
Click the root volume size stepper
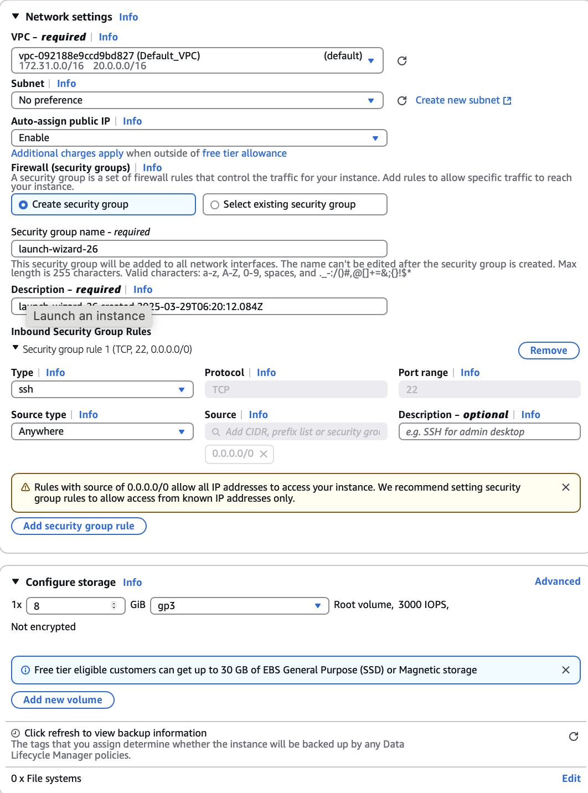click(x=114, y=605)
